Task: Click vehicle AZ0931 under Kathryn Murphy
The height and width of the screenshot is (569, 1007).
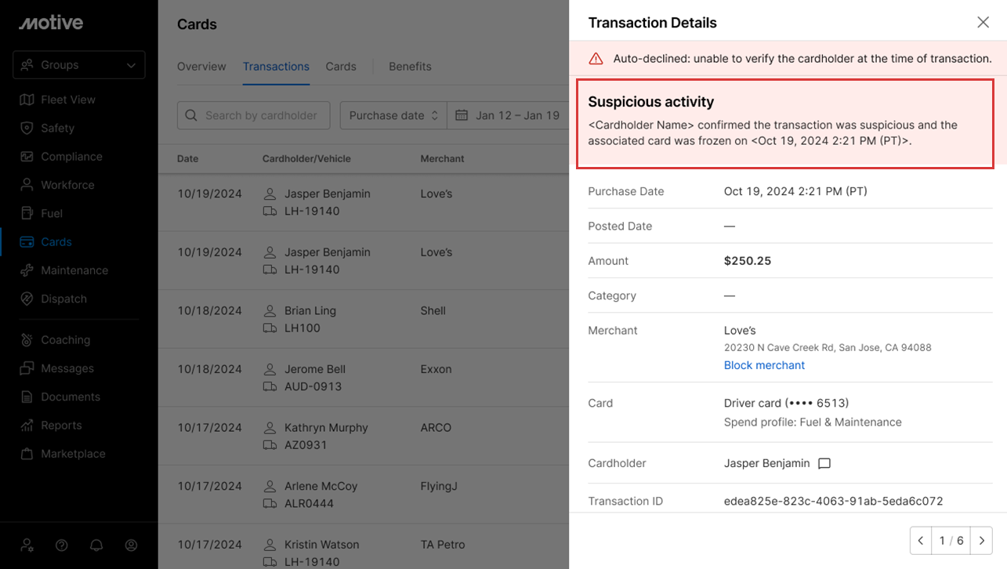Action: [x=306, y=445]
